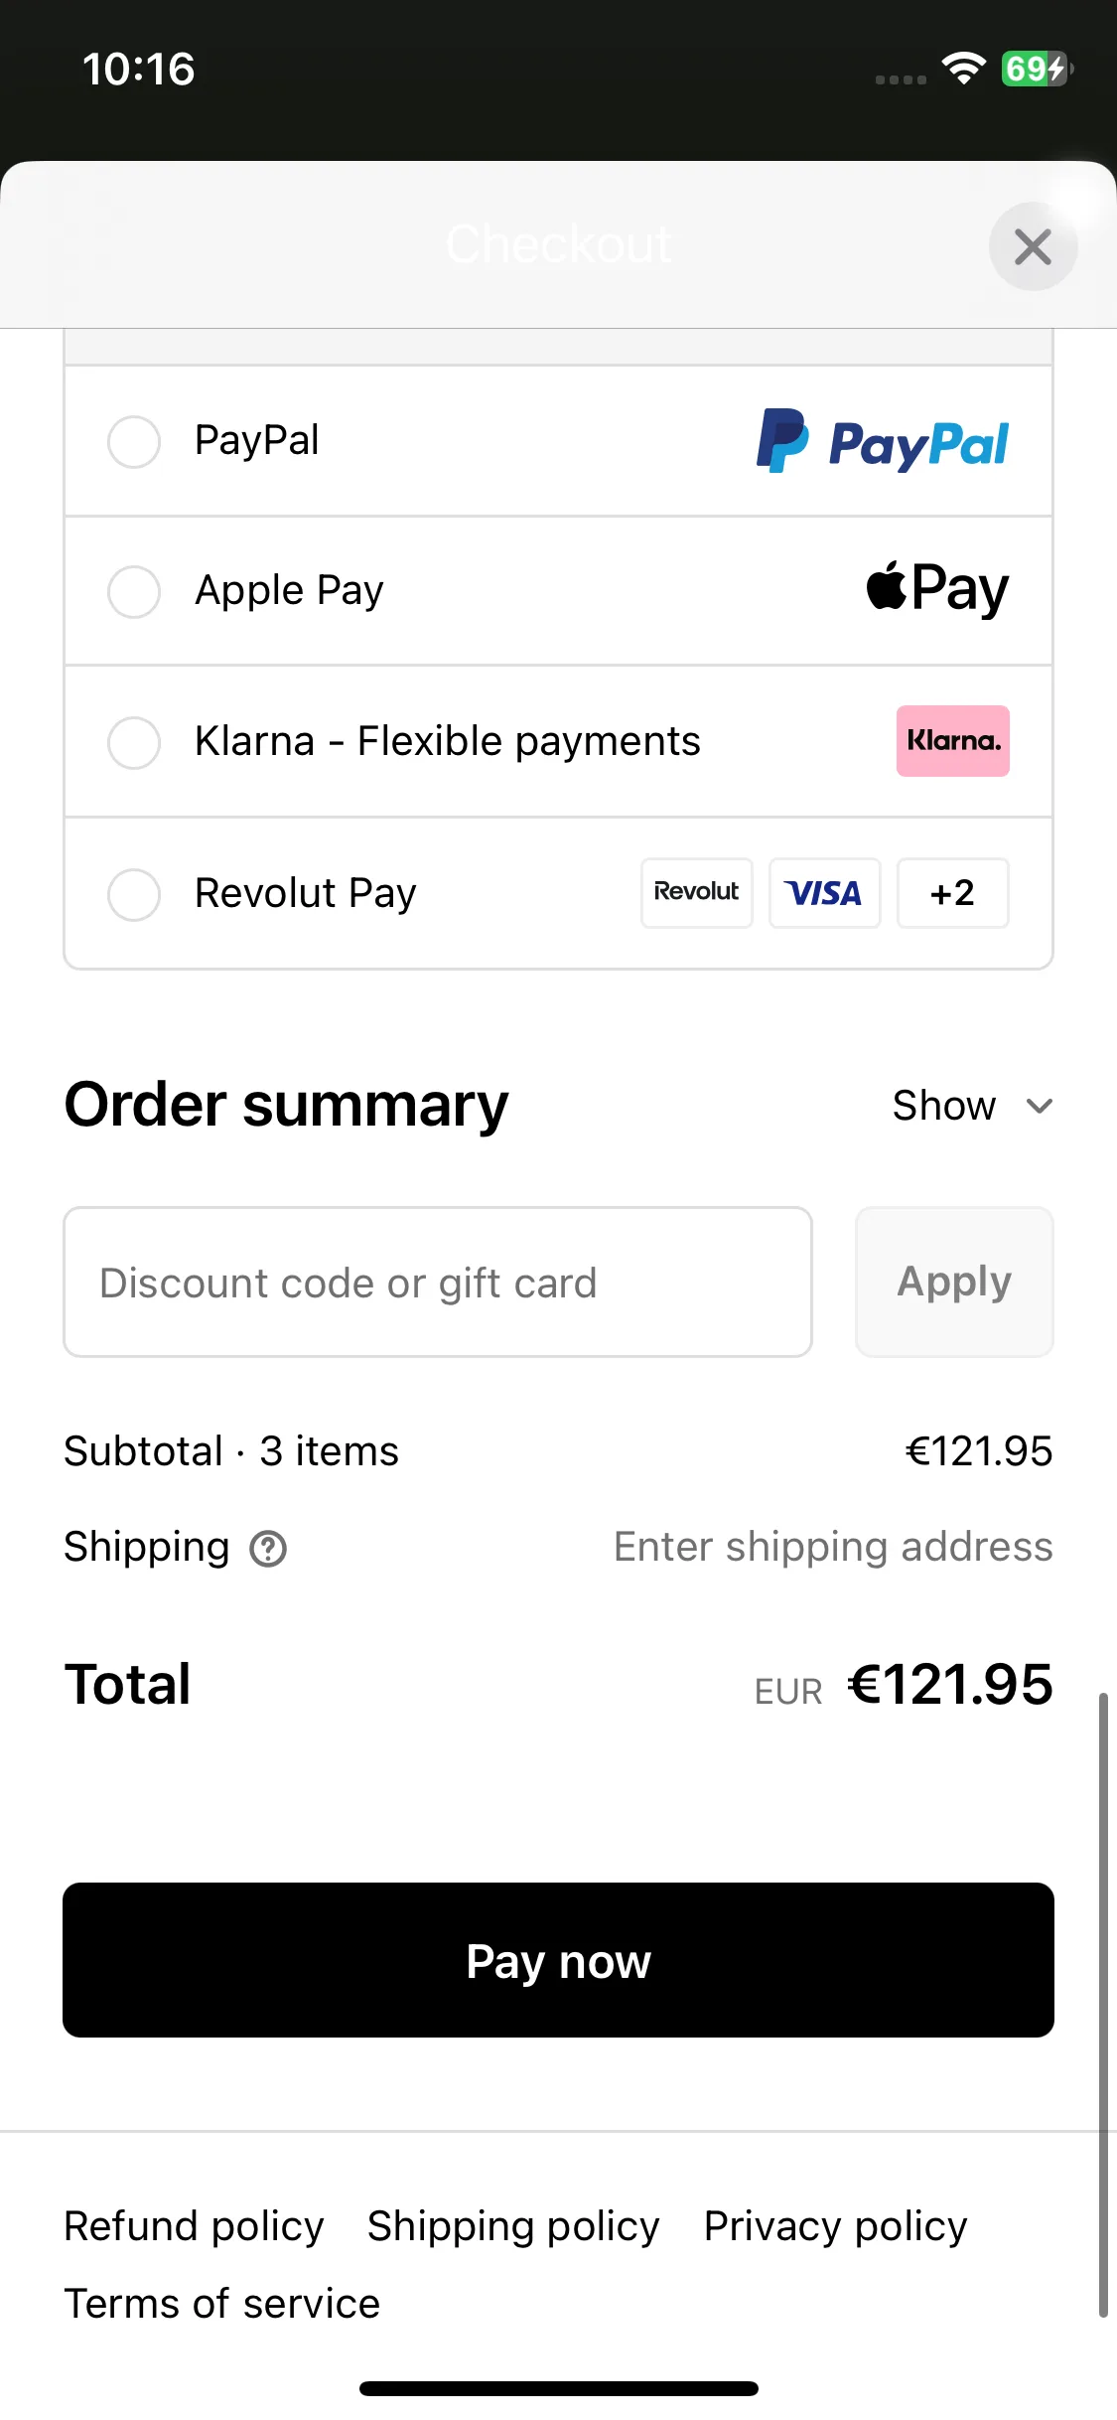Close the Checkout sheet with the X
This screenshot has height=2420, width=1117.
point(1033,246)
